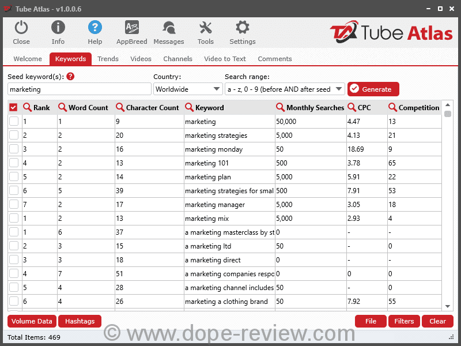Switch to the Trends tab
Image resolution: width=461 pixels, height=346 pixels.
click(x=108, y=59)
